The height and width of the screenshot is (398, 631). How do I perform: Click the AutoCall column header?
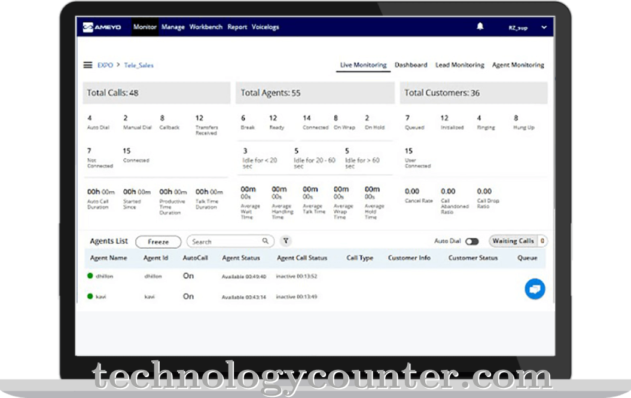click(195, 258)
